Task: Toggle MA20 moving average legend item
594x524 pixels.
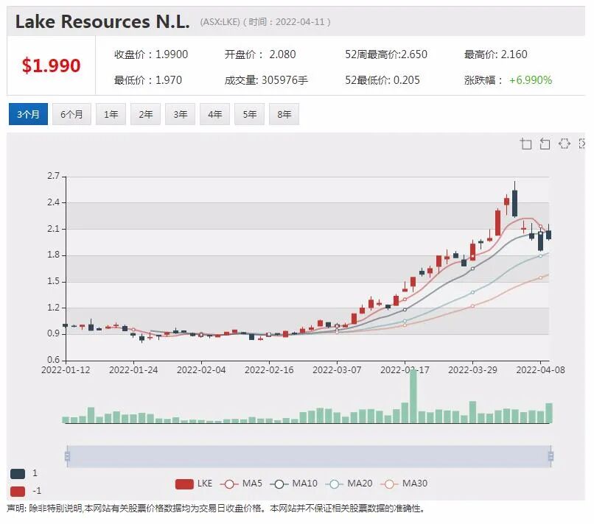Action: point(349,484)
